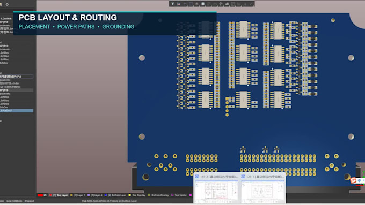Select the dimension tool icon
The width and height of the screenshot is (365, 205).
coord(239,4)
